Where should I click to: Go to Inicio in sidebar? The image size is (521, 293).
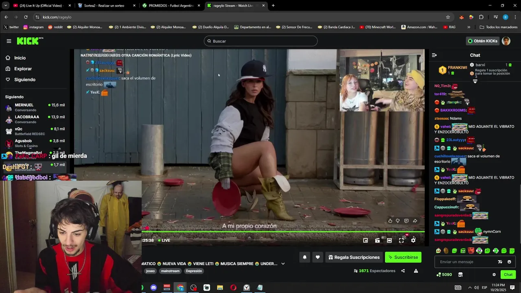pyautogui.click(x=20, y=58)
